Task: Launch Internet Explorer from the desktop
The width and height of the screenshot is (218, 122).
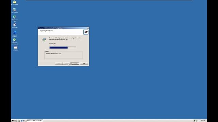Action: [x=15, y=34]
